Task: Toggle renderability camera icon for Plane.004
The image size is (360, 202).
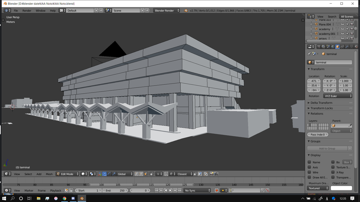Action: click(x=352, y=24)
